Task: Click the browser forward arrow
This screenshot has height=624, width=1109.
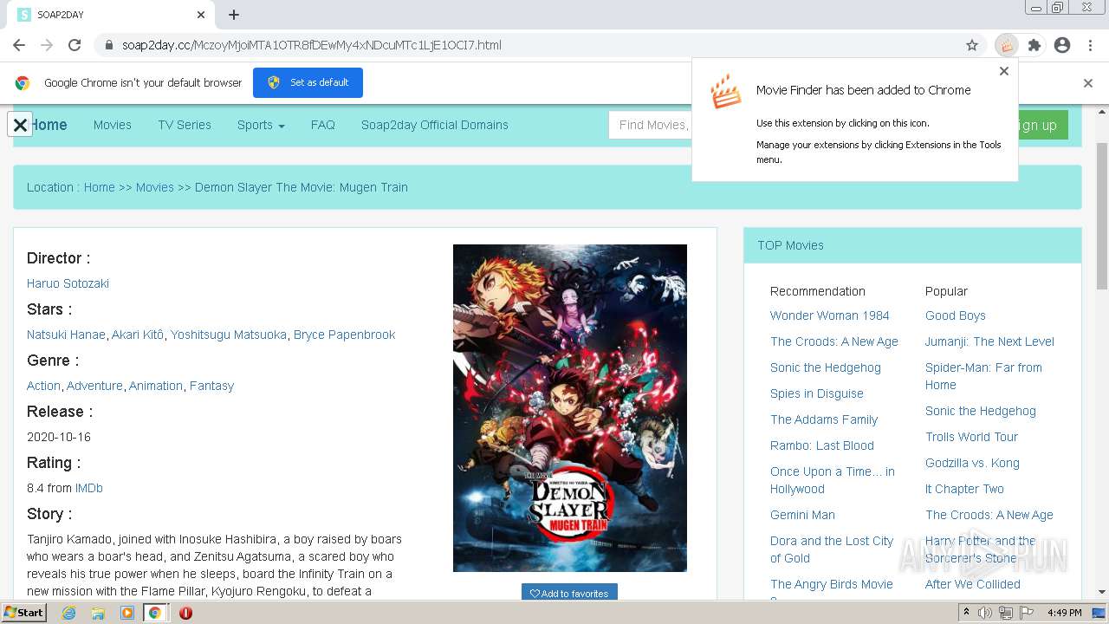Action: pyautogui.click(x=47, y=45)
